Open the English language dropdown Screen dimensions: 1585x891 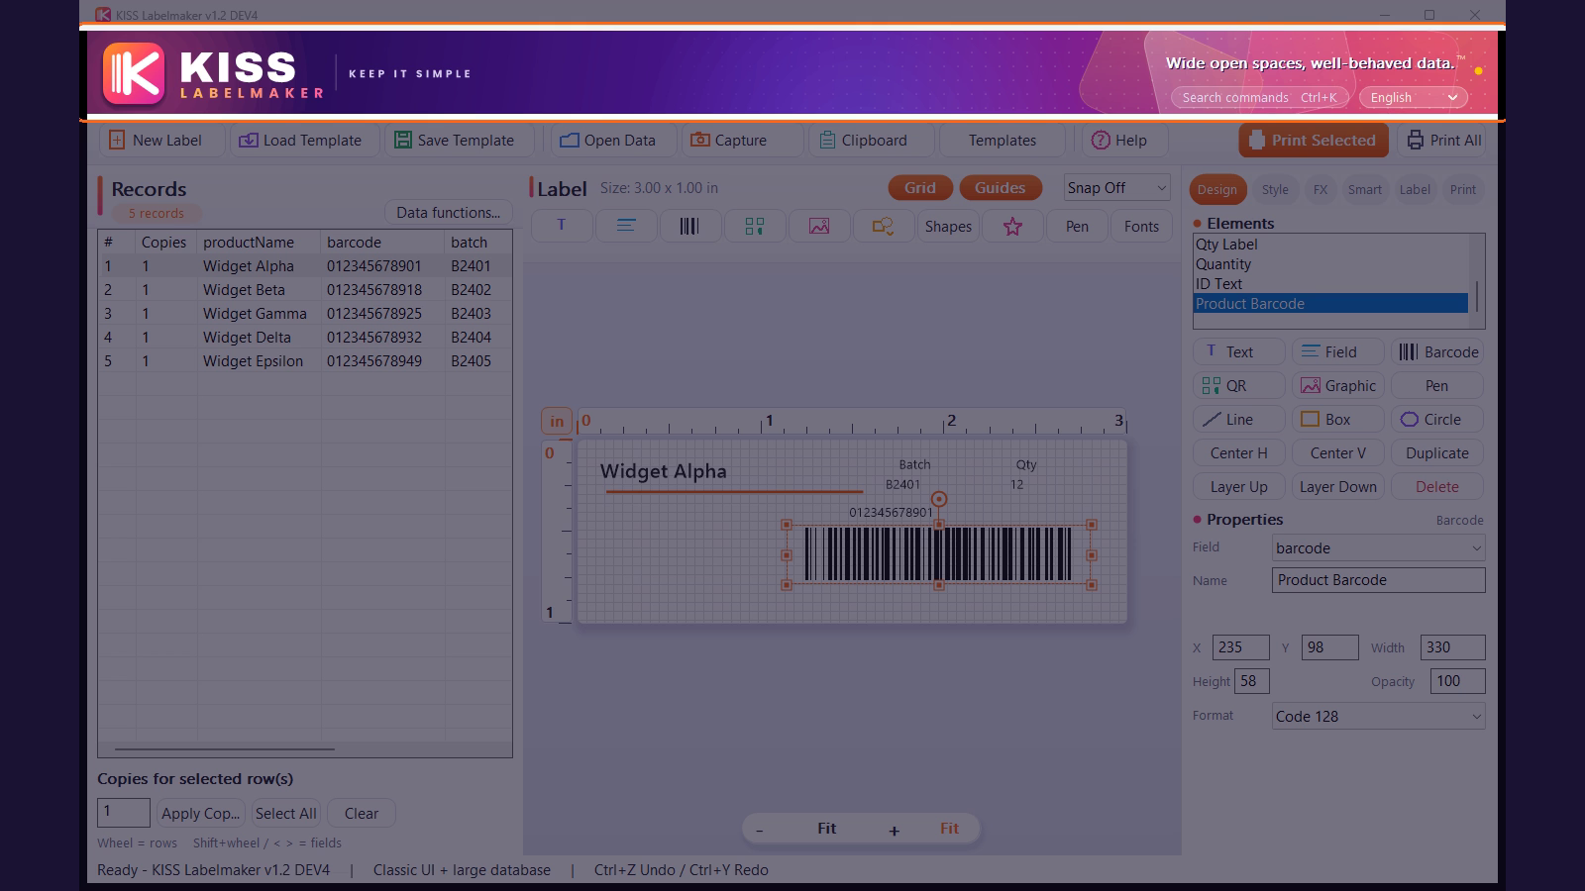[1414, 97]
